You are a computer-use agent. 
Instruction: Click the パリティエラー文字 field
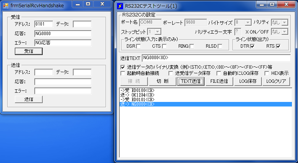pyautogui.click(x=238, y=32)
